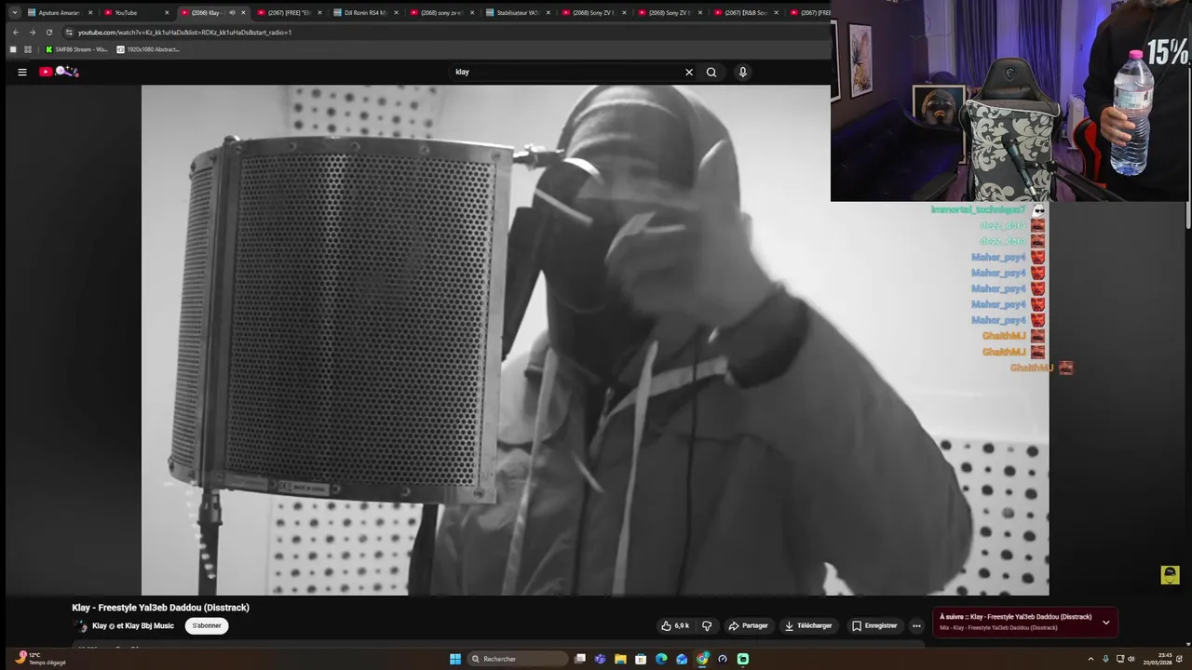Open the tray volume control

tap(1131, 659)
